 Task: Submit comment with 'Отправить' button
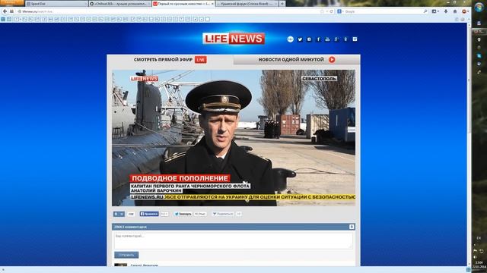(x=126, y=255)
